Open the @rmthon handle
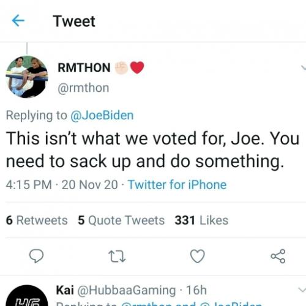The width and height of the screenshot is (306, 306). click(x=83, y=88)
